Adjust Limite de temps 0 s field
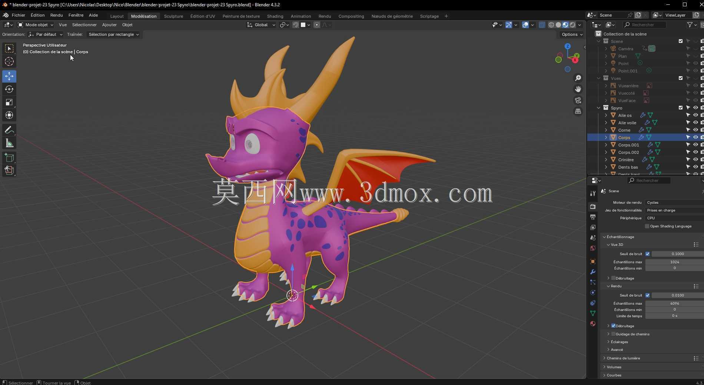 point(674,316)
